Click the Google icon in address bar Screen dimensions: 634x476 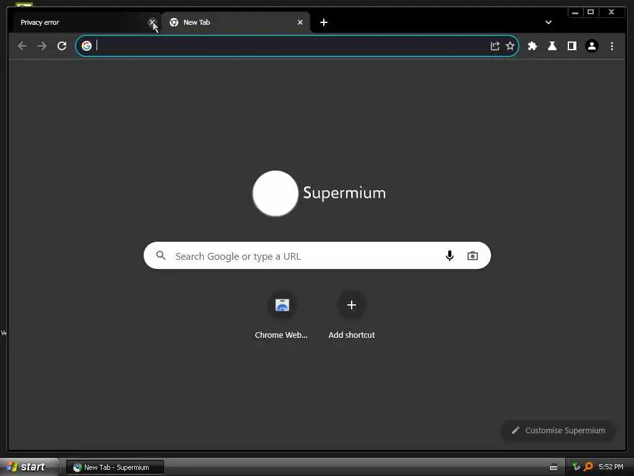click(x=87, y=46)
